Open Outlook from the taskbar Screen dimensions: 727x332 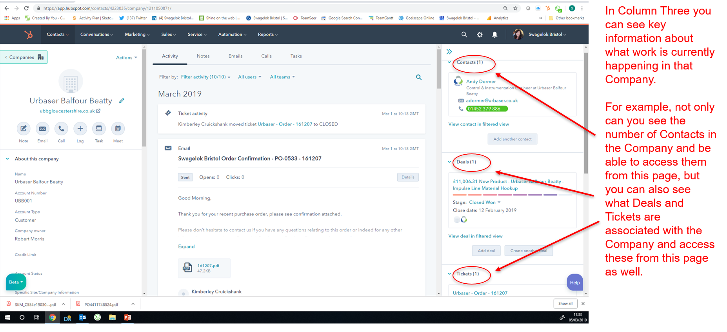[82, 317]
